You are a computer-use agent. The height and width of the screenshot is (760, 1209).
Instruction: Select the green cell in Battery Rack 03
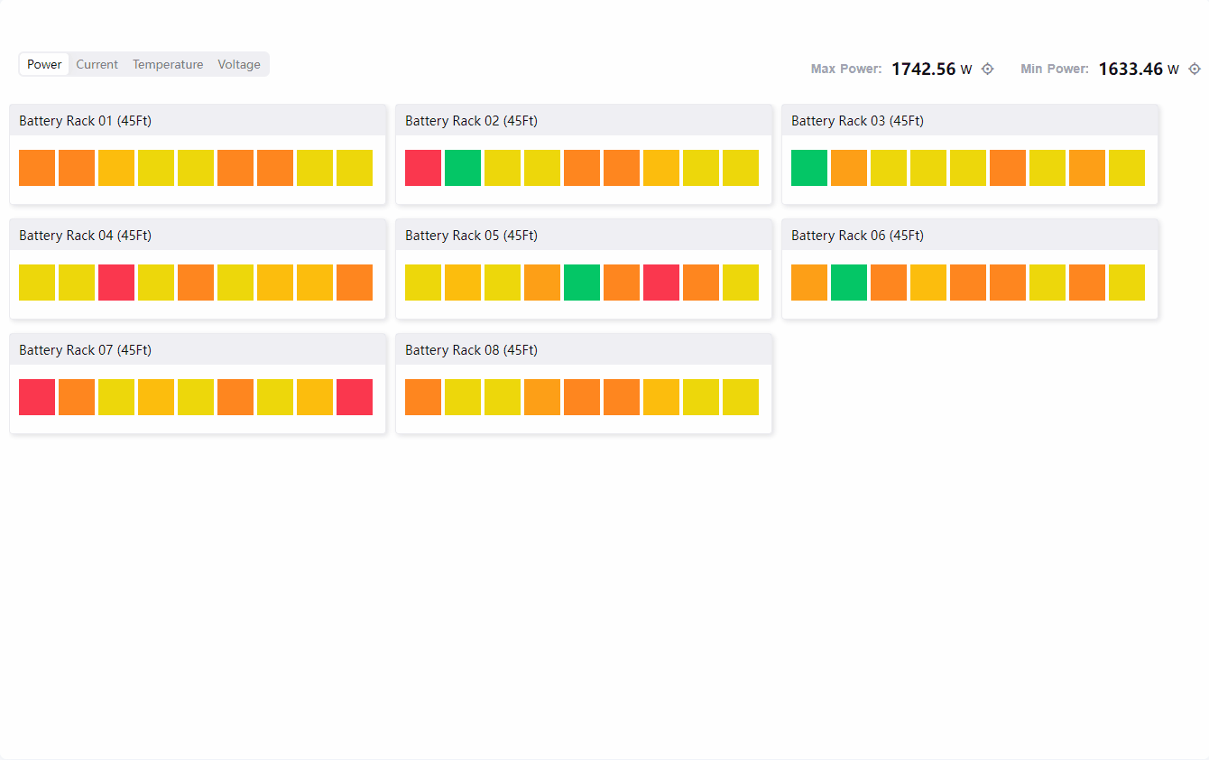click(809, 168)
